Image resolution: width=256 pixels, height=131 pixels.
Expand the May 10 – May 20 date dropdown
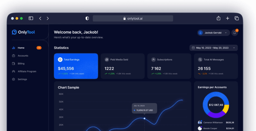coord(214,48)
